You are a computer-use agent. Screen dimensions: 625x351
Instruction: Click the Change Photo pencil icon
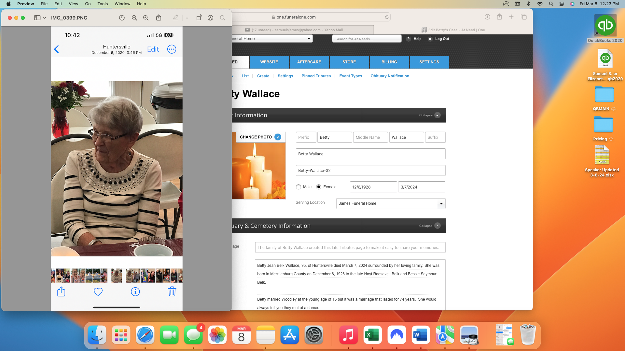click(278, 137)
